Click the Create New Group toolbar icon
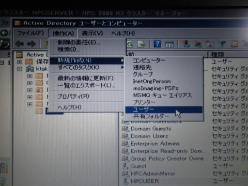The width and height of the screenshot is (248, 186). click(x=198, y=44)
